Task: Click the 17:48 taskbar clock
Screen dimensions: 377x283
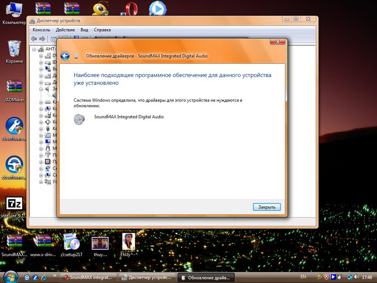Action: point(367,277)
